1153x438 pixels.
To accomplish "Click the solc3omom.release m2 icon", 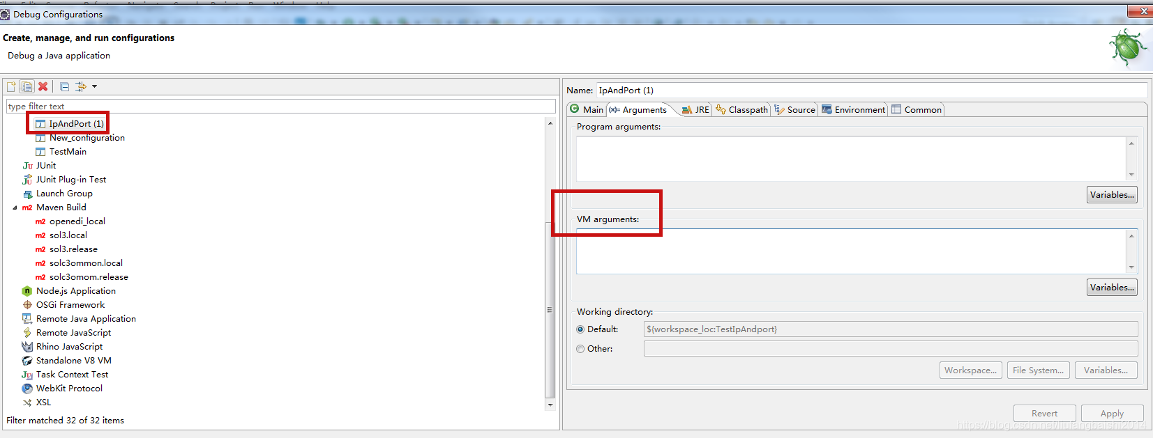I will [40, 277].
